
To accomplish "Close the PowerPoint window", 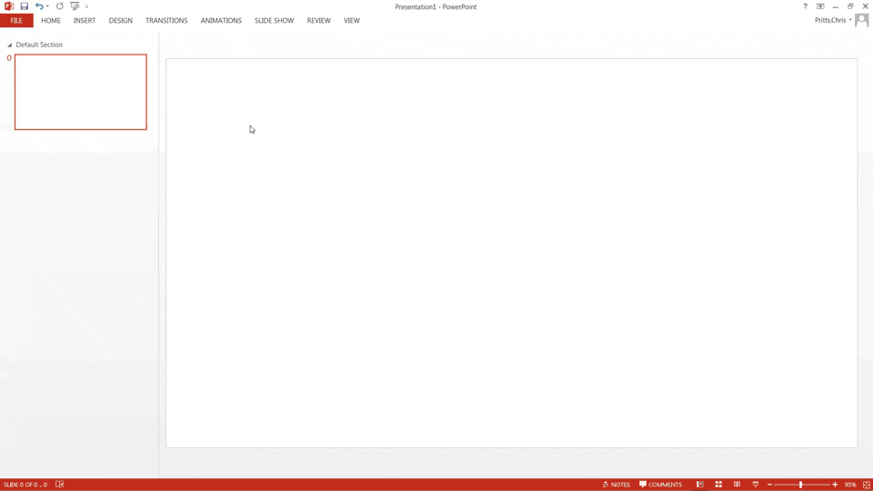I will tap(865, 6).
